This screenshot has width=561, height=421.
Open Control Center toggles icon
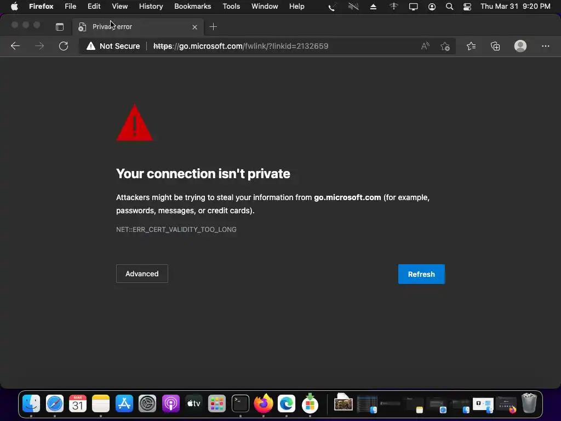tap(467, 7)
